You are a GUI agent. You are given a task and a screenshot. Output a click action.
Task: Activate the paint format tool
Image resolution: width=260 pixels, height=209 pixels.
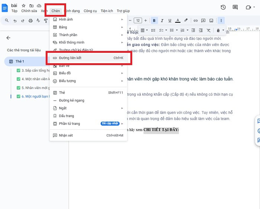pyautogui.click(x=46, y=20)
